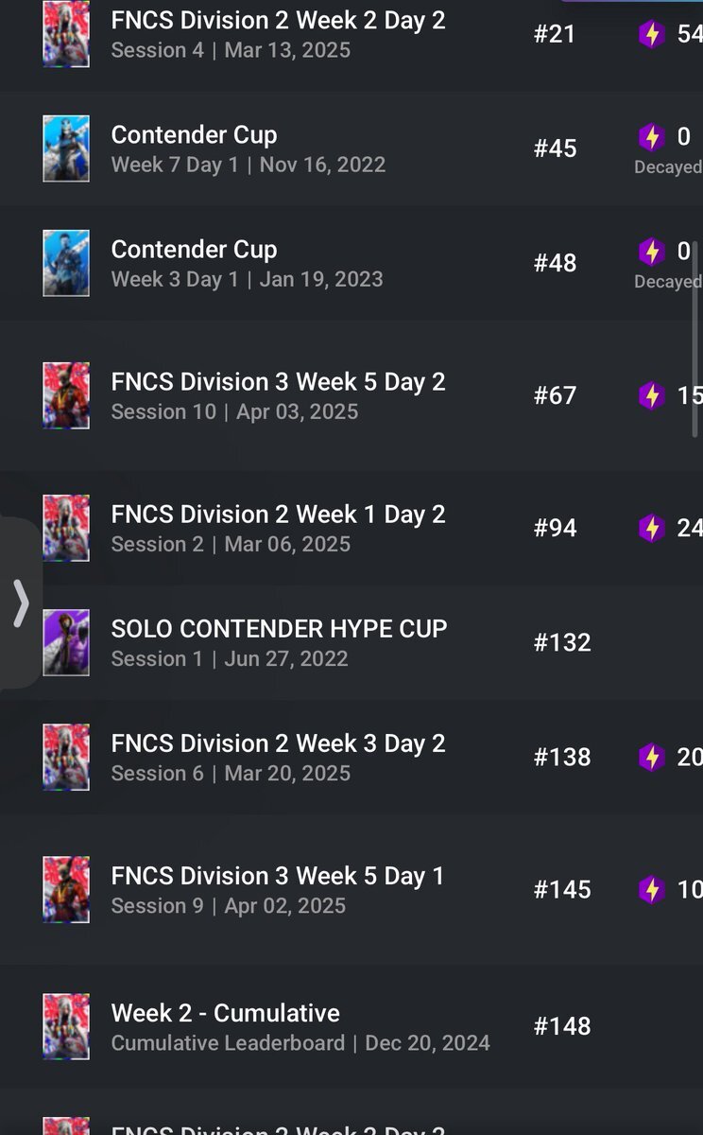703x1135 pixels.
Task: Click the power ranking icon beside #94
Action: pyautogui.click(x=651, y=528)
